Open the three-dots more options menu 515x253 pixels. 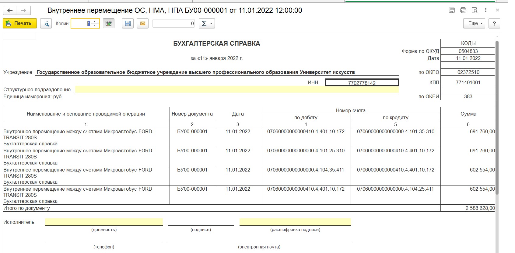tap(486, 10)
